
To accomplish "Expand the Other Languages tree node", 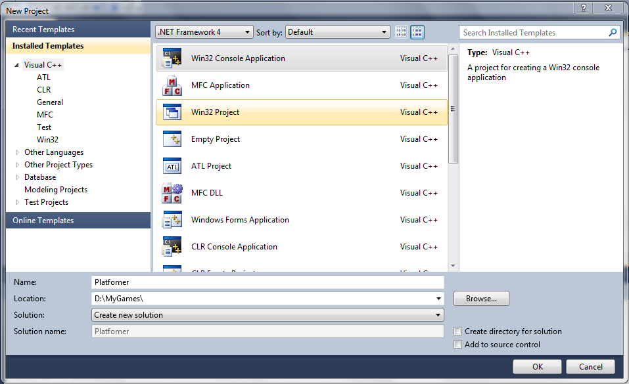I will click(x=18, y=152).
